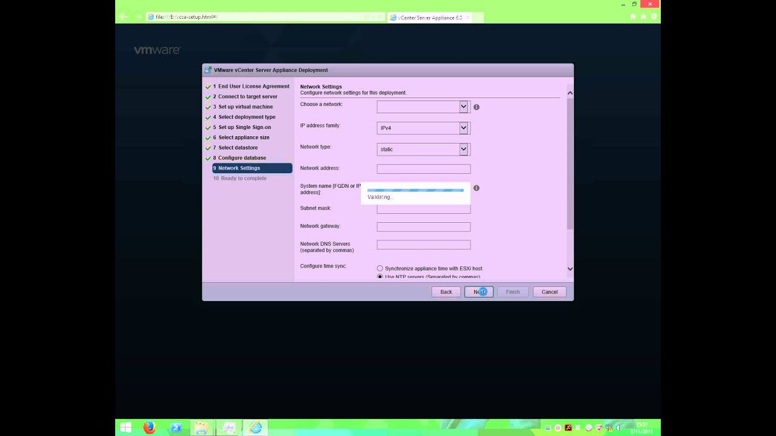The width and height of the screenshot is (776, 436).
Task: Open the Internet Explorer Home icon
Action: (633, 17)
